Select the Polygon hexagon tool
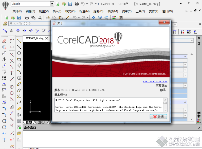This screenshot has height=149, width=202. pyautogui.click(x=19, y=53)
